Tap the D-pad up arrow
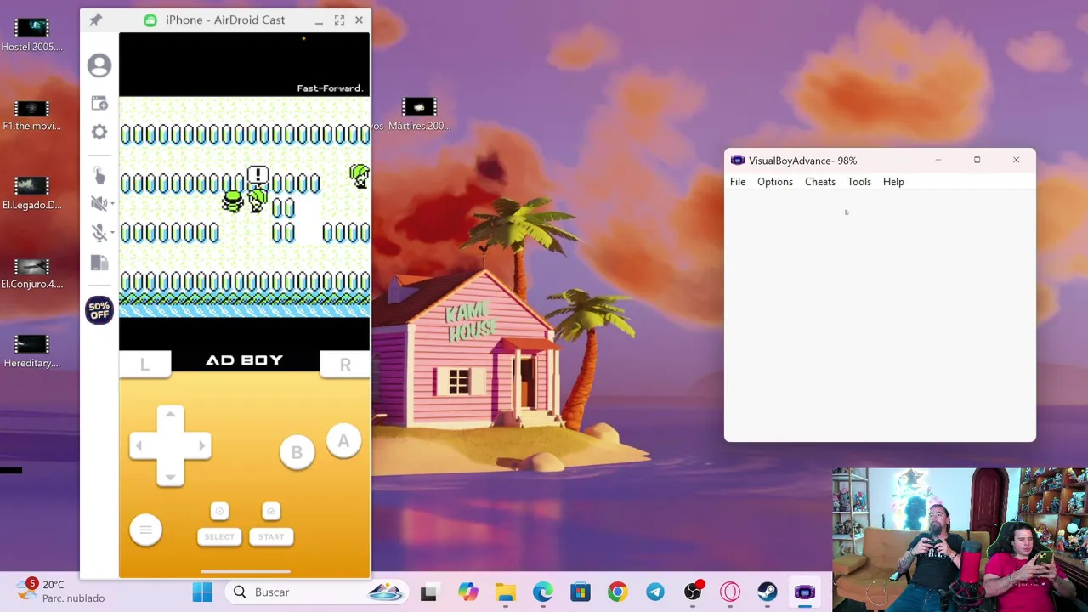1088x612 pixels. pos(170,416)
